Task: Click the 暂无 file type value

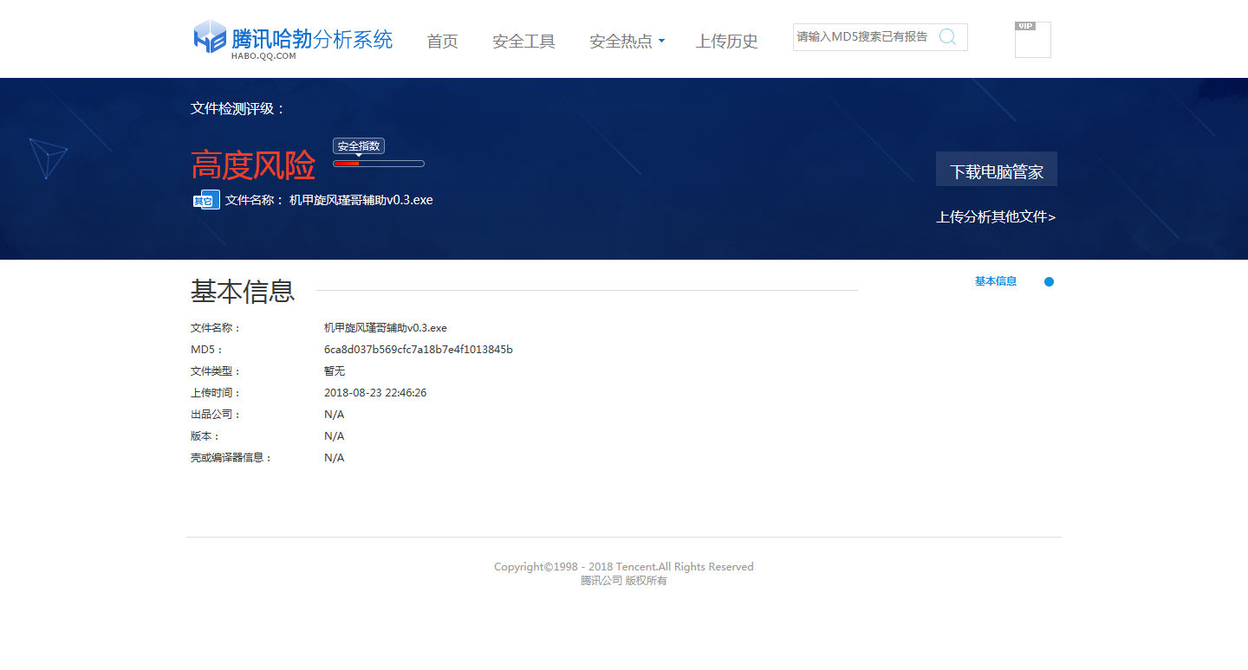Action: (335, 371)
